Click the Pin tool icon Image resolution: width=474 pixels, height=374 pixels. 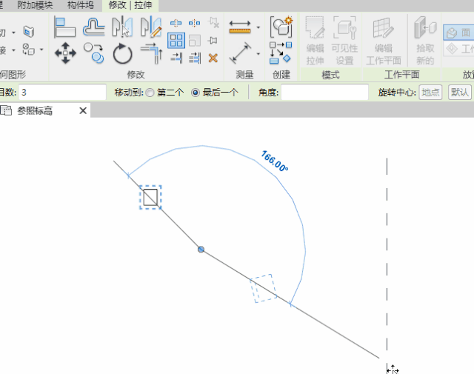coord(213,41)
